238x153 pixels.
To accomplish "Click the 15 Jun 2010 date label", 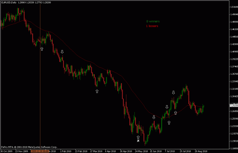I will (x=156, y=151).
